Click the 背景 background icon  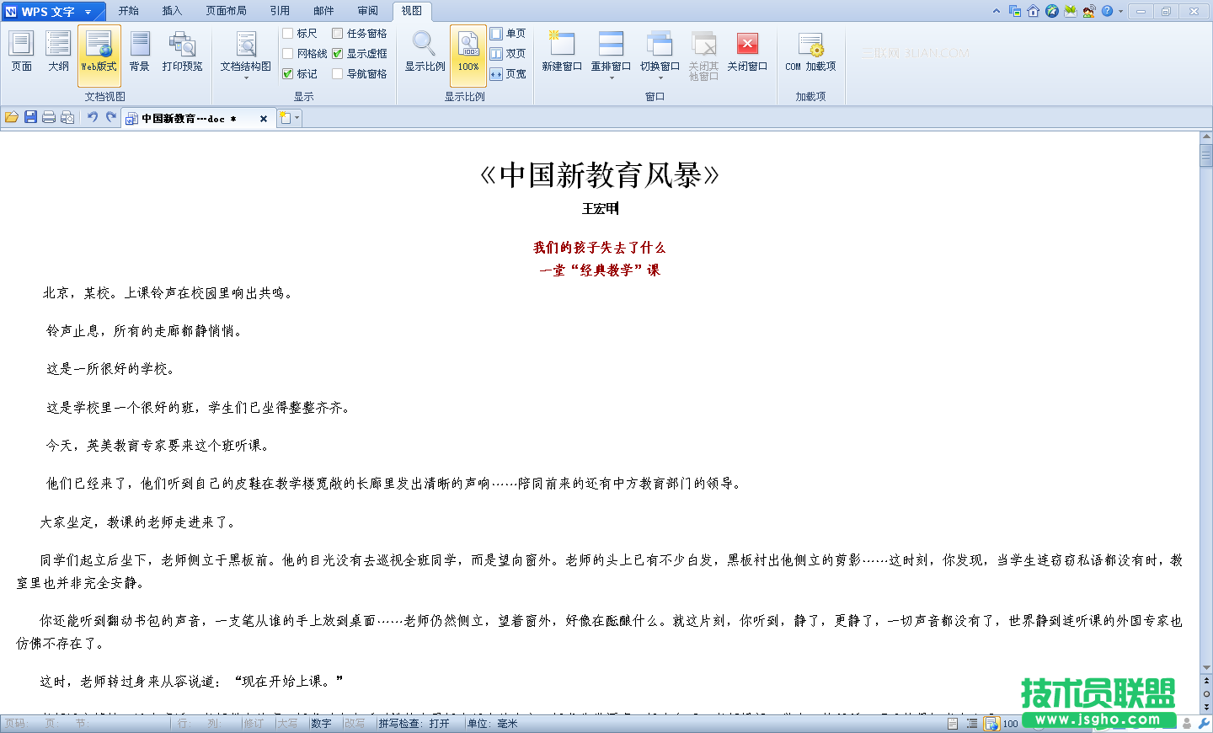click(138, 51)
